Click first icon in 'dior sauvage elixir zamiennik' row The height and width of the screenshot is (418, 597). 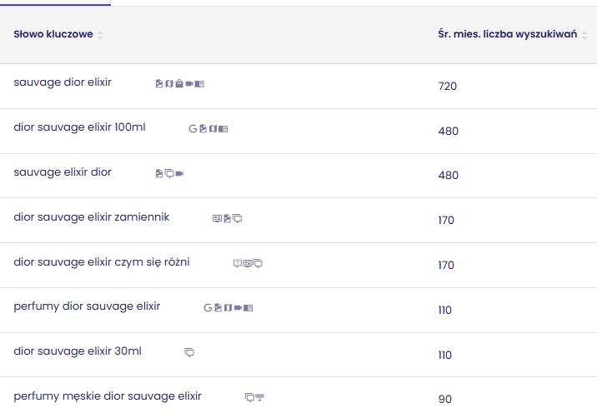[x=217, y=219]
